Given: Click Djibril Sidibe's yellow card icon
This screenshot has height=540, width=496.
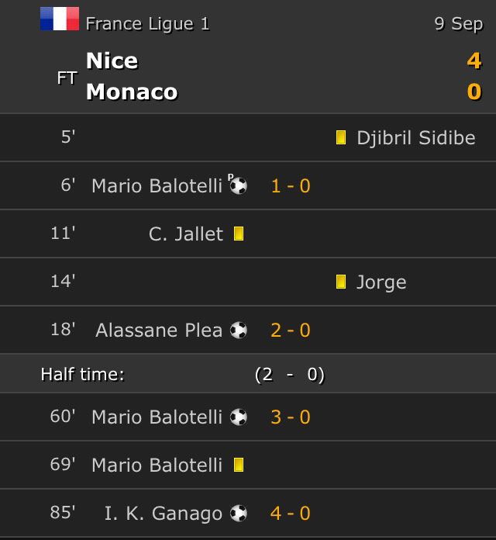Looking at the screenshot, I should 341,138.
